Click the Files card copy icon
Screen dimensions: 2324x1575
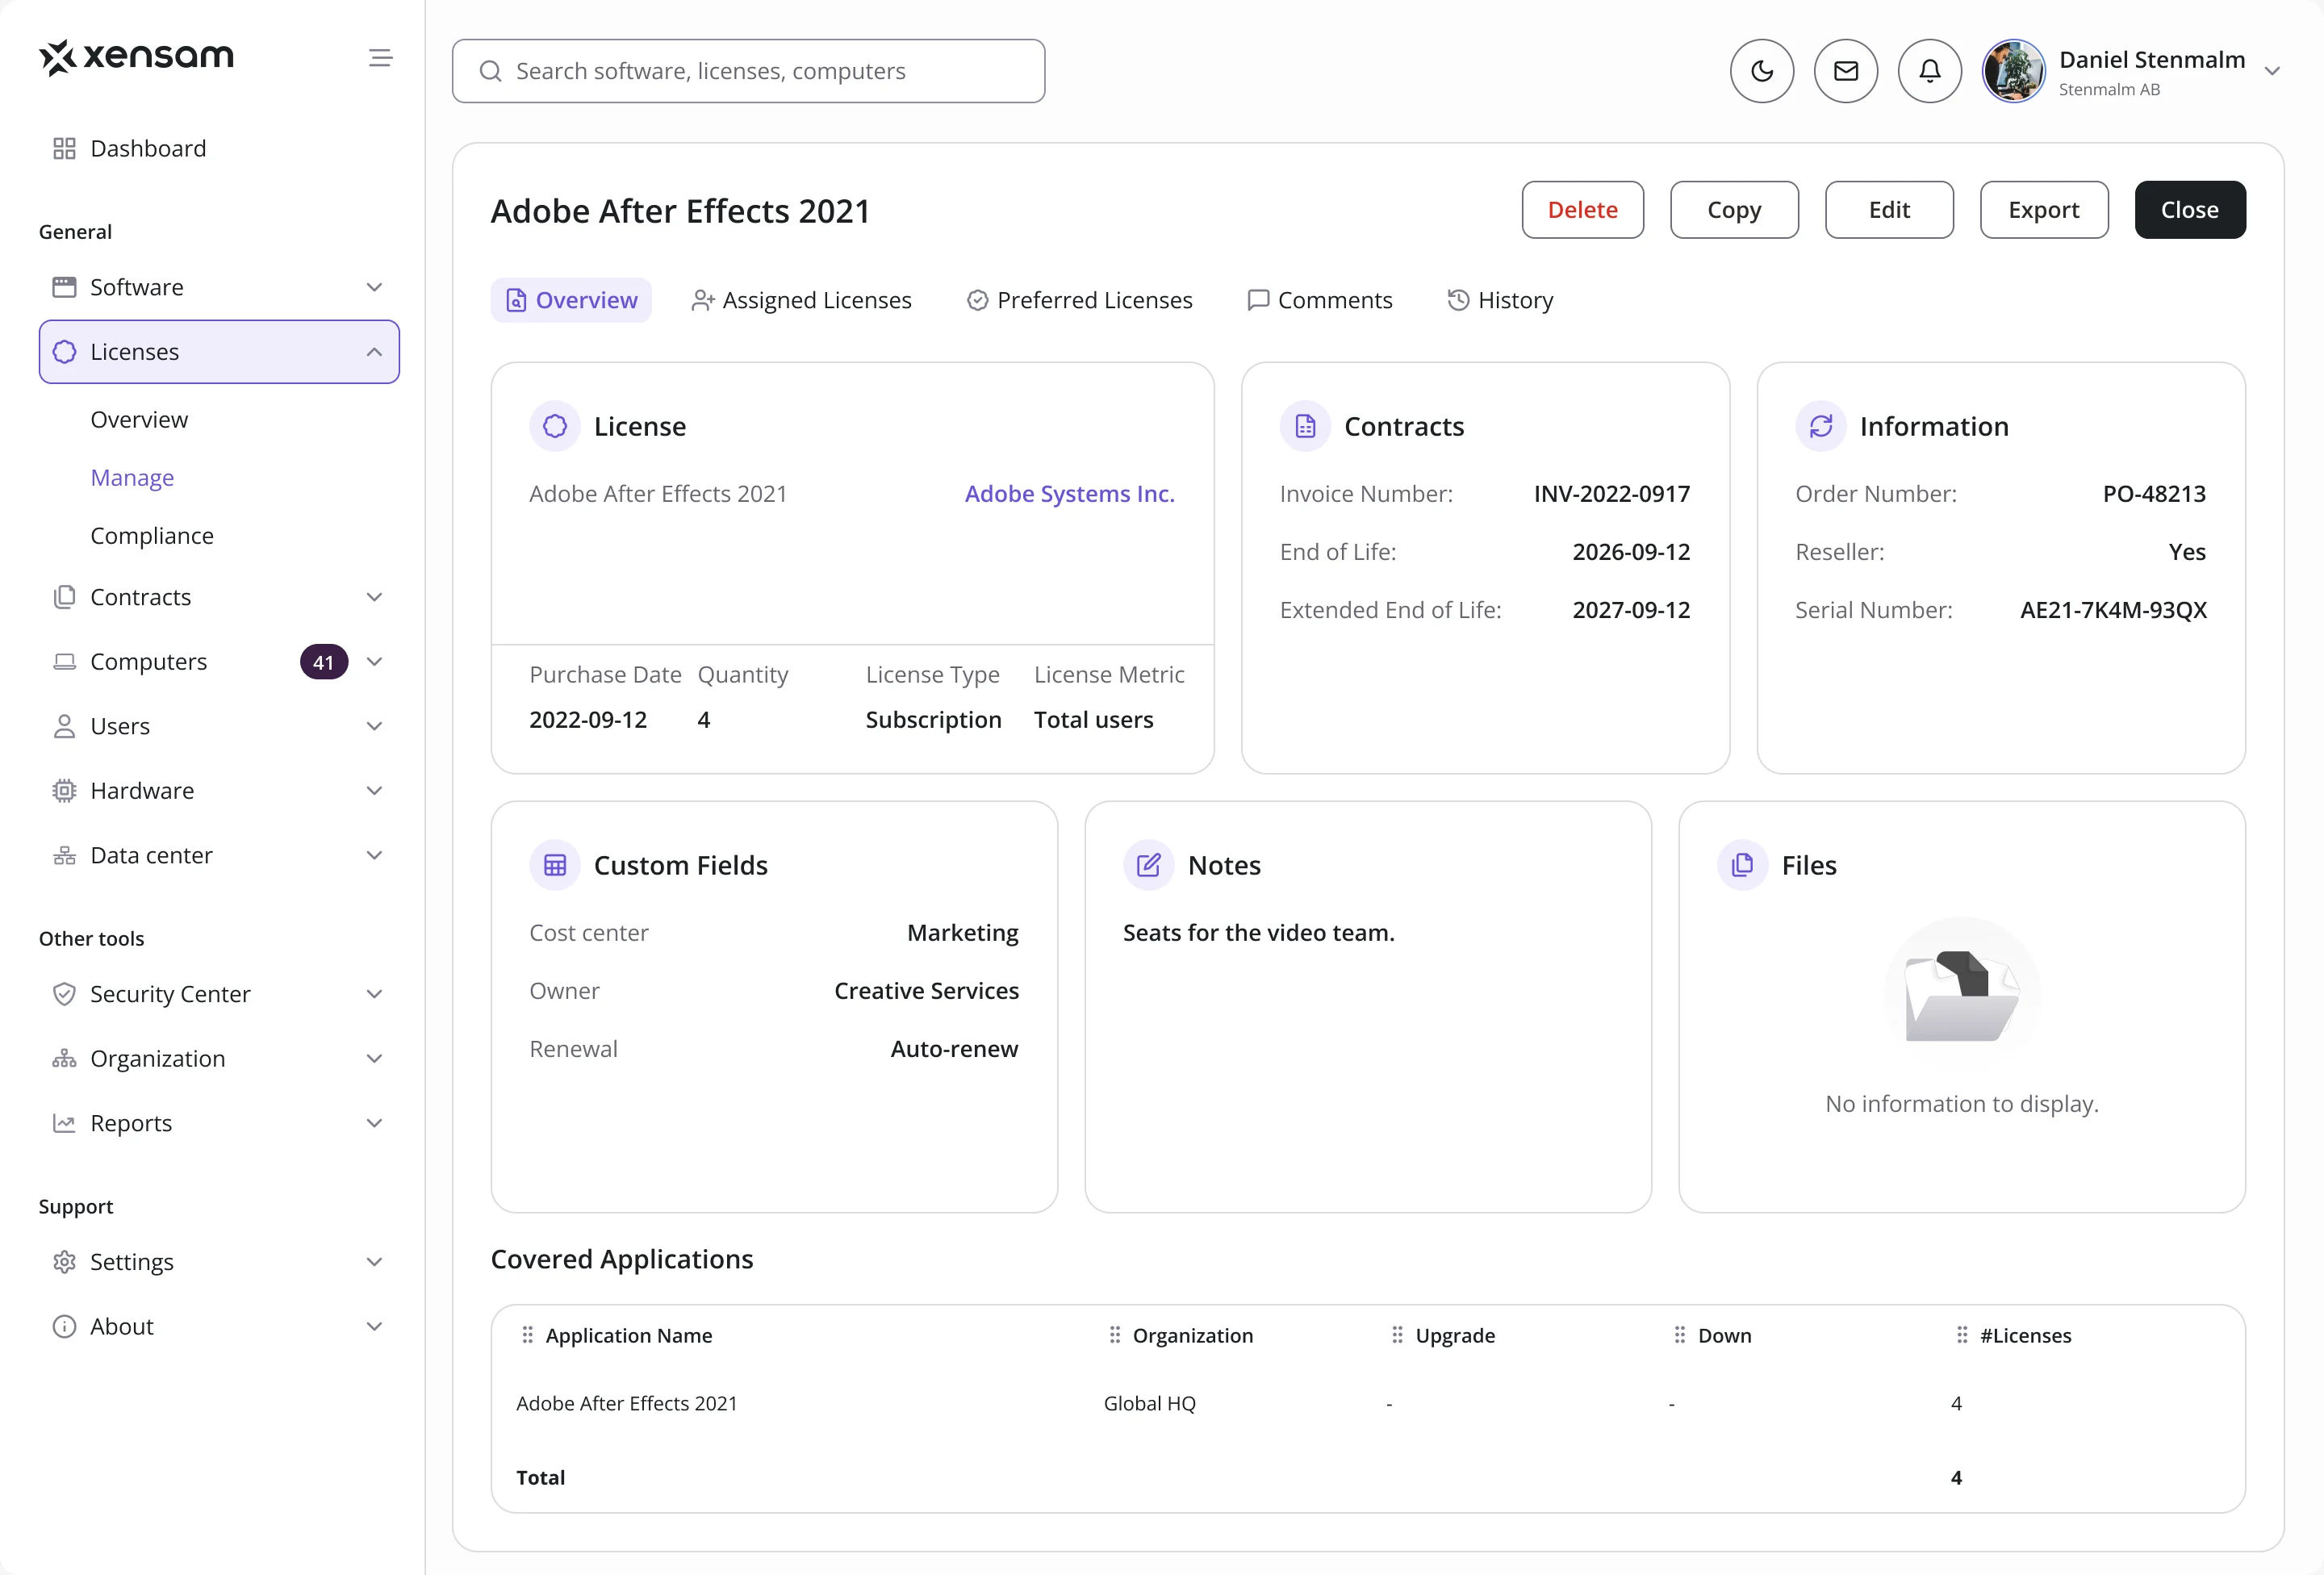[x=1743, y=865]
